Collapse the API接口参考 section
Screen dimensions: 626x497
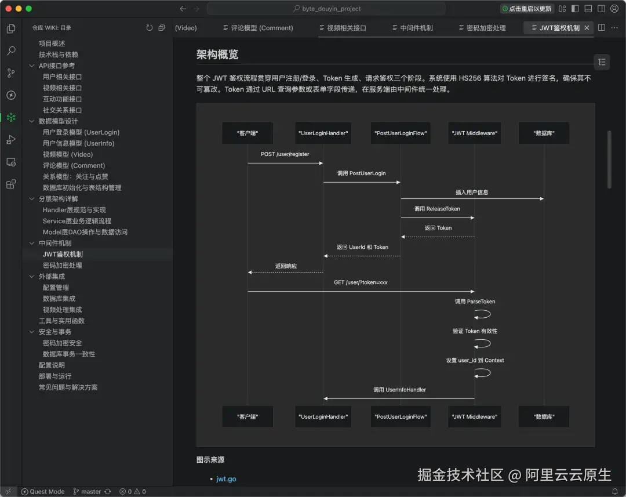click(31, 66)
